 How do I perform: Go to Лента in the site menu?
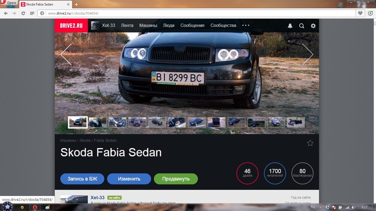[127, 25]
